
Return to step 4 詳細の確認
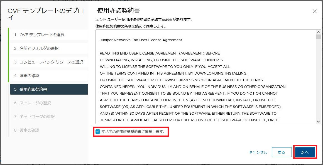[x=29, y=76]
